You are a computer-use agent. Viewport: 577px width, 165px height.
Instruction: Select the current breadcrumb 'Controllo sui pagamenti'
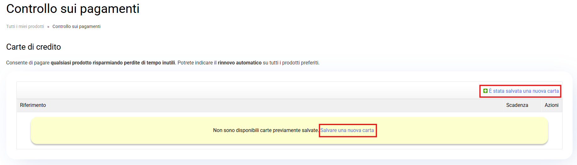click(76, 26)
